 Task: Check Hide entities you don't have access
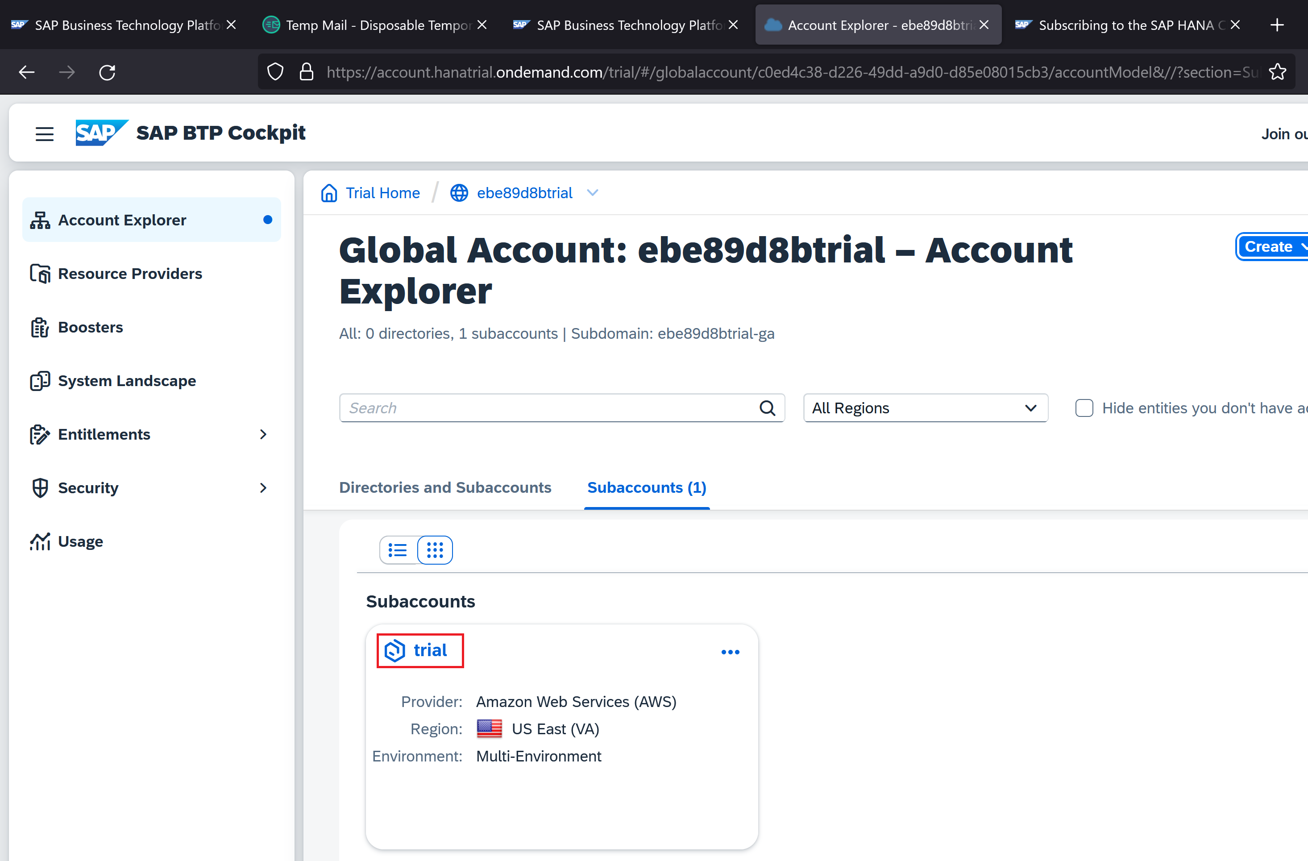click(1084, 408)
